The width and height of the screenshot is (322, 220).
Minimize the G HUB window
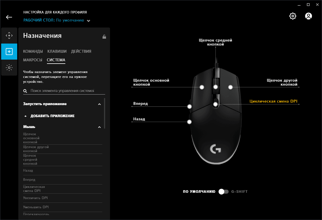(x=299, y=5)
